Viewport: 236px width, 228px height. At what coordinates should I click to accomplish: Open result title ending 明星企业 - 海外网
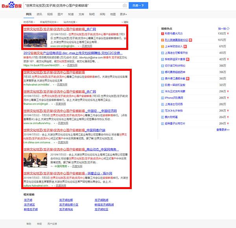pyautogui.click(x=68, y=173)
